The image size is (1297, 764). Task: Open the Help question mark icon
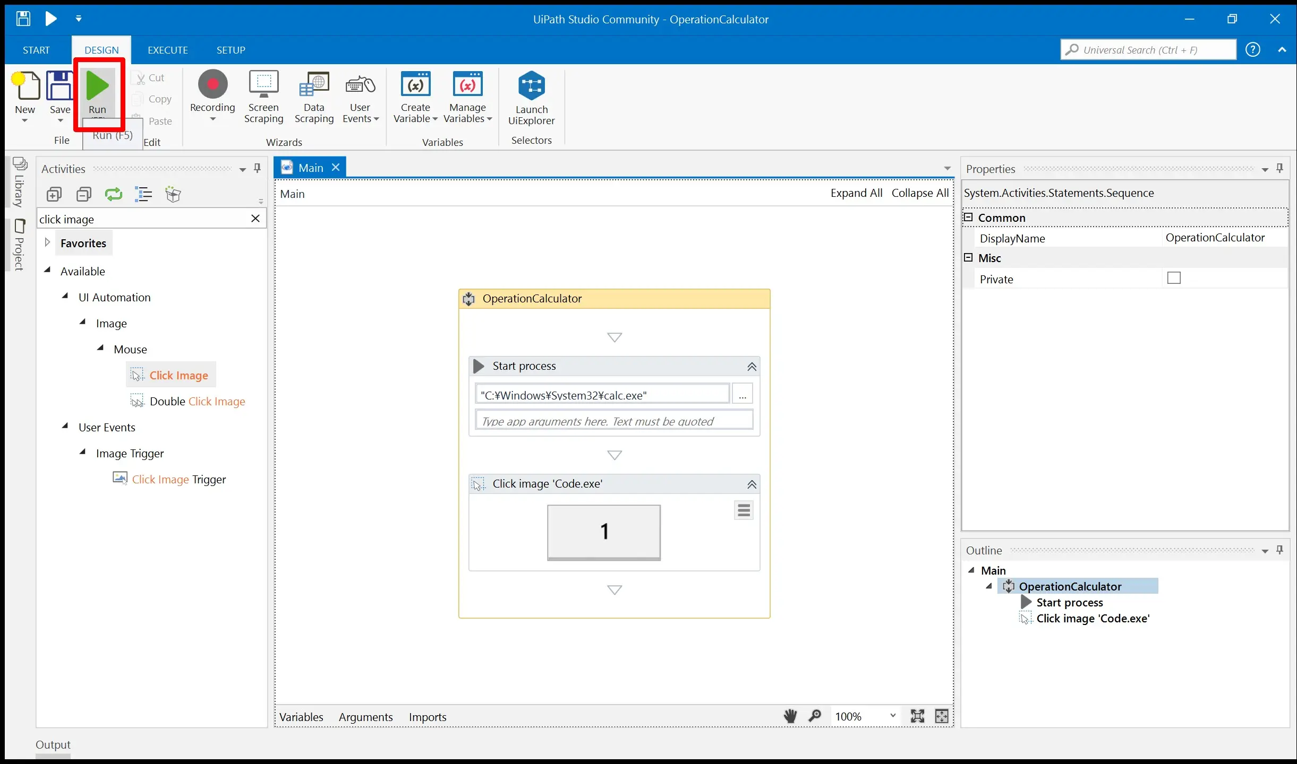click(x=1253, y=50)
